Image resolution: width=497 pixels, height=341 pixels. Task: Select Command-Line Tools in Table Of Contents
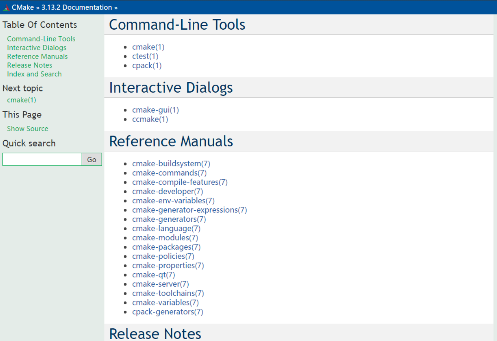pyautogui.click(x=41, y=39)
